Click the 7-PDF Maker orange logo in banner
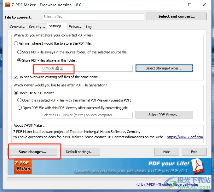Viewport: 214px width, 192px height. (x=23, y=167)
